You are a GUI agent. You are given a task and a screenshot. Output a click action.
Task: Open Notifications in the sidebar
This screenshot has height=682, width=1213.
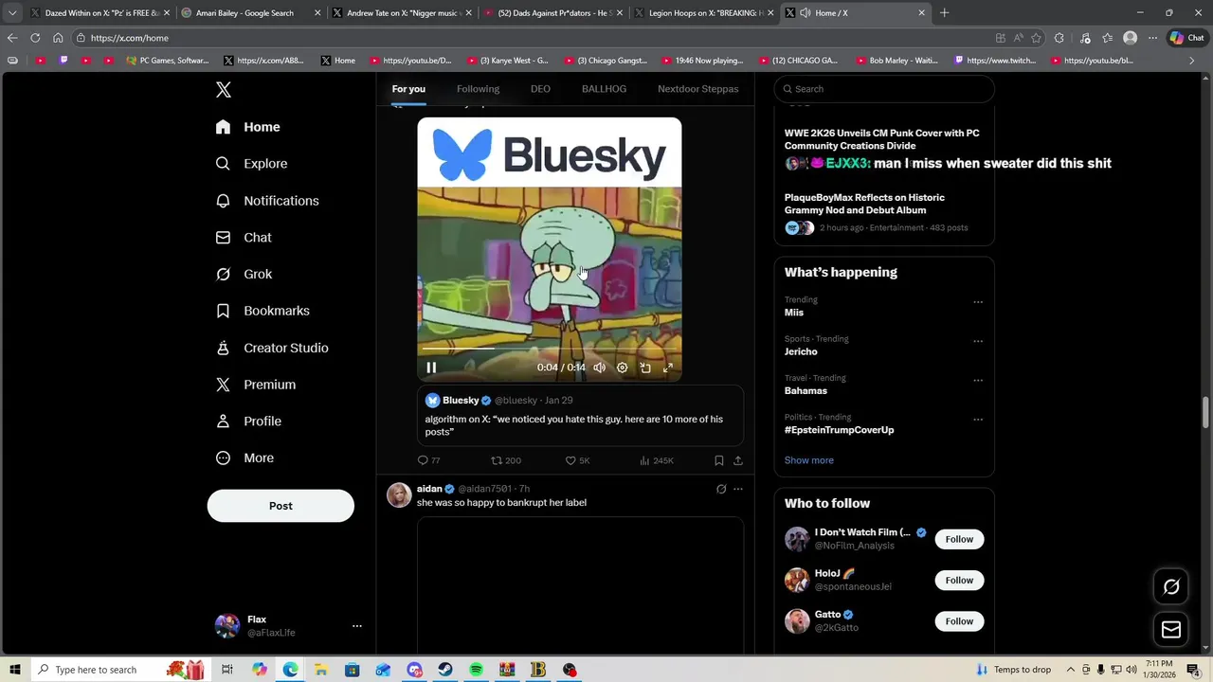(x=268, y=201)
